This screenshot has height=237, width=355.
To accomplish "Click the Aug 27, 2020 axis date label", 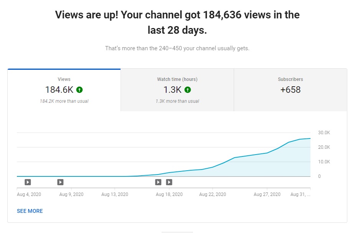I will click(267, 194).
